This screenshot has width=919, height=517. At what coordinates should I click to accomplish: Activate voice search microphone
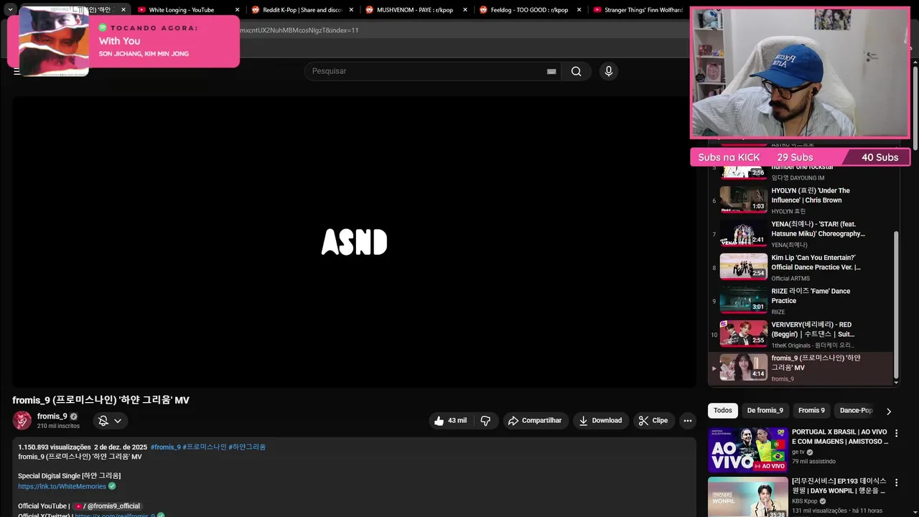[x=608, y=71]
